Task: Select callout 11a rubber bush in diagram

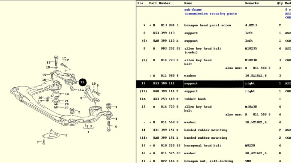Action: (x=81, y=89)
